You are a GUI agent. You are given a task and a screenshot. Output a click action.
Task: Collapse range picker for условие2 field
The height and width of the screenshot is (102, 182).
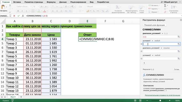pos(179,59)
